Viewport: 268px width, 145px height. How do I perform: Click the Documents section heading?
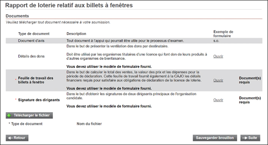(17, 16)
